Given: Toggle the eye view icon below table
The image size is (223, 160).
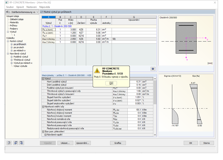Looking at the screenshot, I should [x=153, y=68].
